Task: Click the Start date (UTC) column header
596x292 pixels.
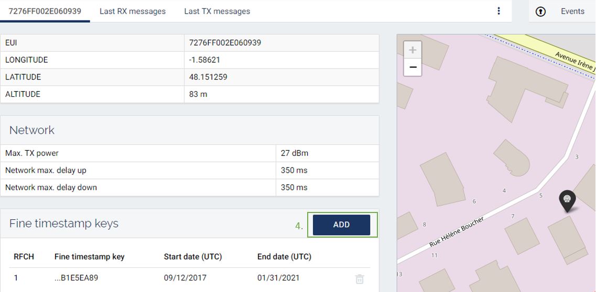Action: point(192,256)
